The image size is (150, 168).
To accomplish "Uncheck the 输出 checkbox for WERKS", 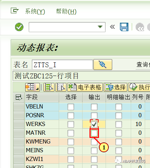I will pyautogui.click(x=94, y=124).
